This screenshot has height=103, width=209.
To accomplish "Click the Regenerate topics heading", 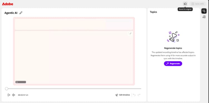I will [x=173, y=48].
